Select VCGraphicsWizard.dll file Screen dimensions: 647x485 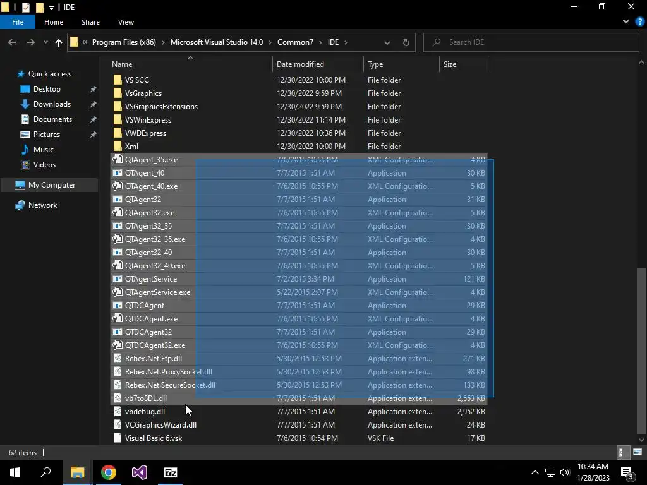(160, 425)
